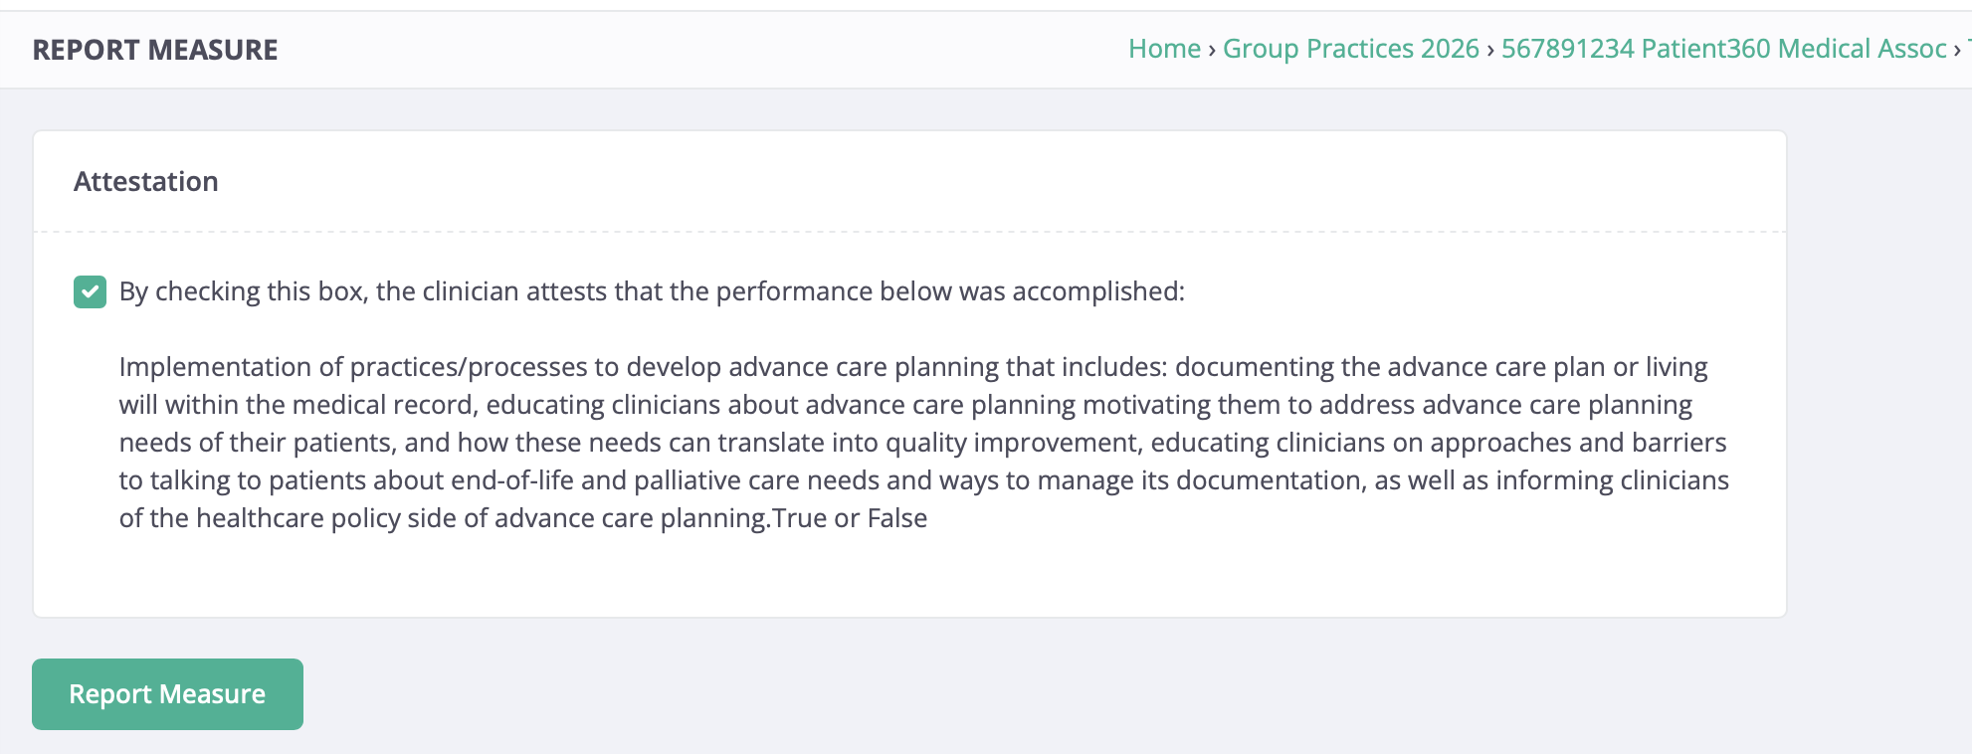
Task: Go to the Home breadcrumb link
Action: [x=1164, y=49]
